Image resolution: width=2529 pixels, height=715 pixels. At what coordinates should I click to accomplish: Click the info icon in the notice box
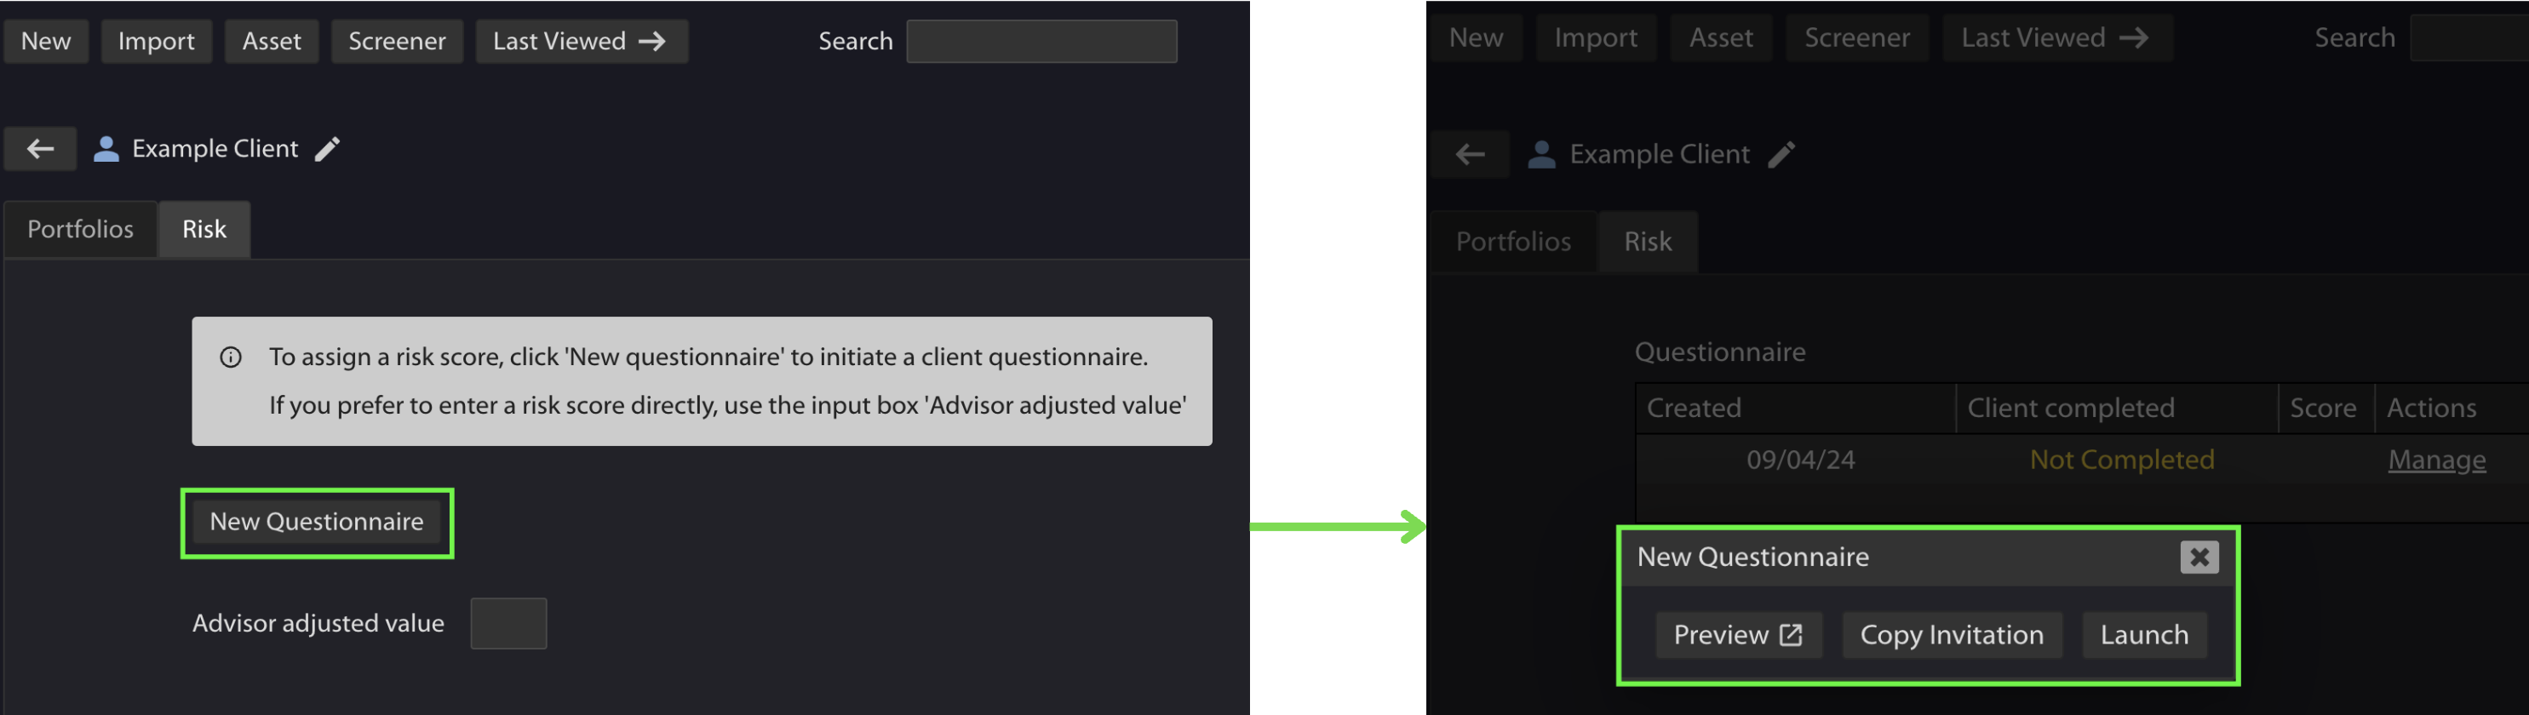231,357
